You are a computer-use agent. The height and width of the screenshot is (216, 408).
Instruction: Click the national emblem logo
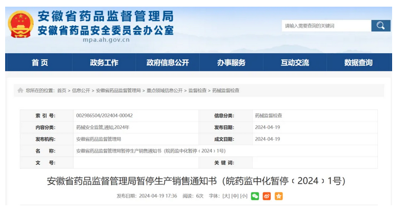coord(21,24)
